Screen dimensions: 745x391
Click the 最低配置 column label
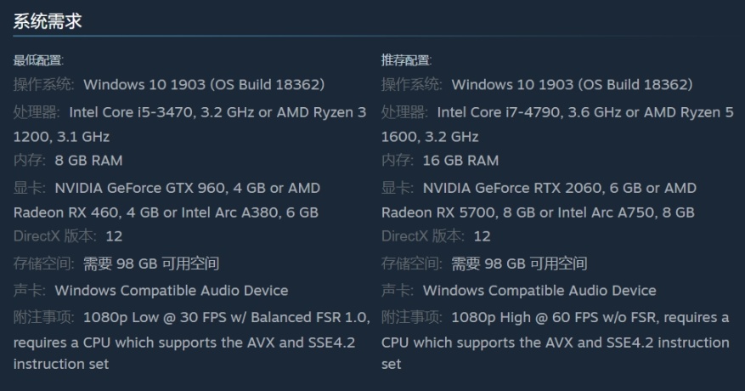click(38, 60)
